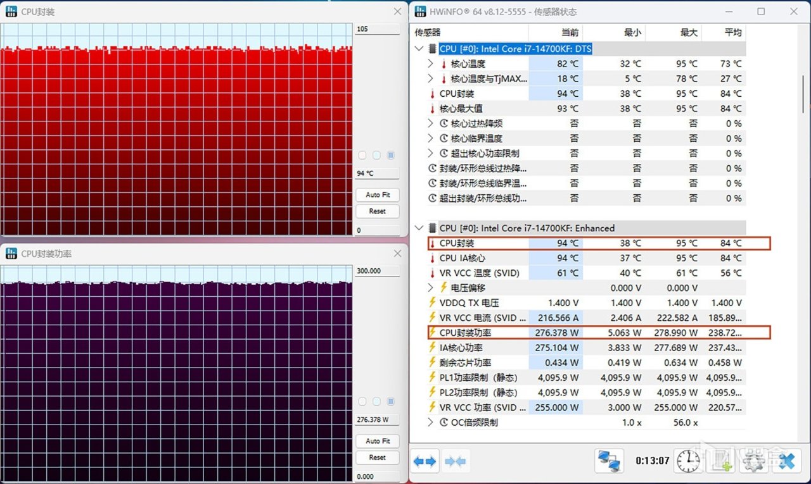Click the app icon in the CPU封装功率 graph title bar
Viewport: 811px width, 484px height.
click(x=11, y=254)
